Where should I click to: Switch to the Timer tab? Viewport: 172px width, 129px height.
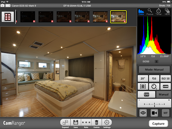(158, 12)
